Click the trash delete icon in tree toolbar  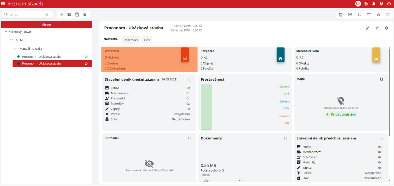pyautogui.click(x=84, y=15)
